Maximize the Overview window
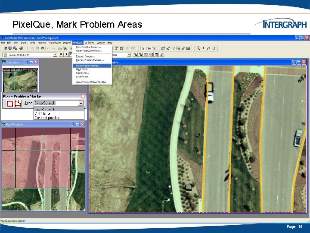Image resolution: width=310 pixels, height=233 pixels. [x=31, y=62]
